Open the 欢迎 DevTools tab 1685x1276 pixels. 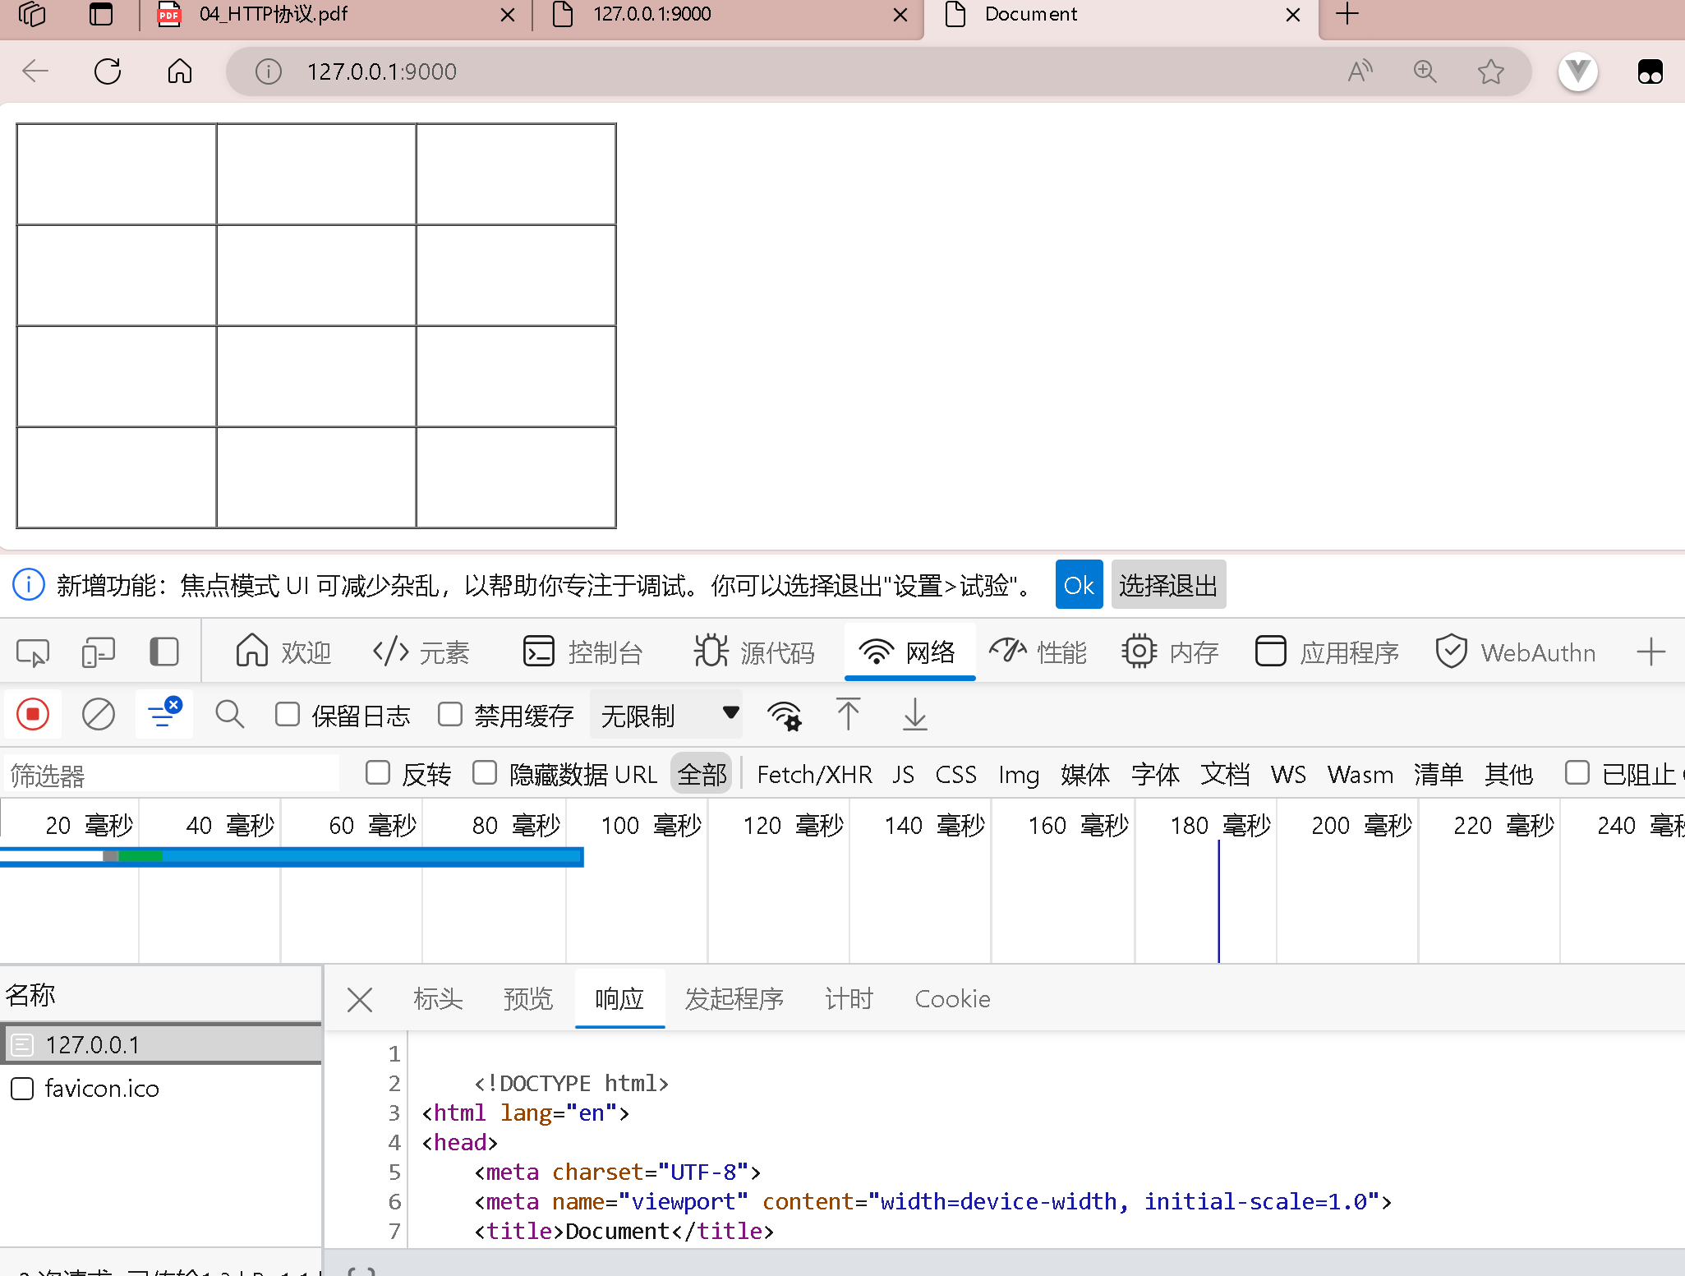coord(283,652)
